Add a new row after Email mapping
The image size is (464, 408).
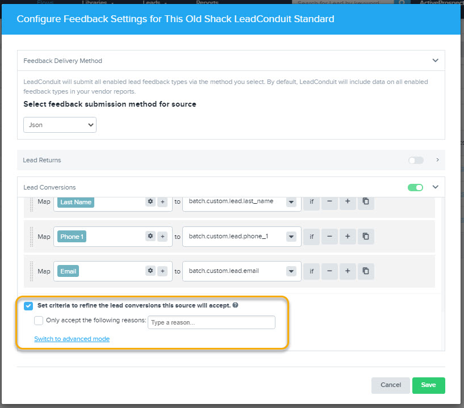click(348, 271)
